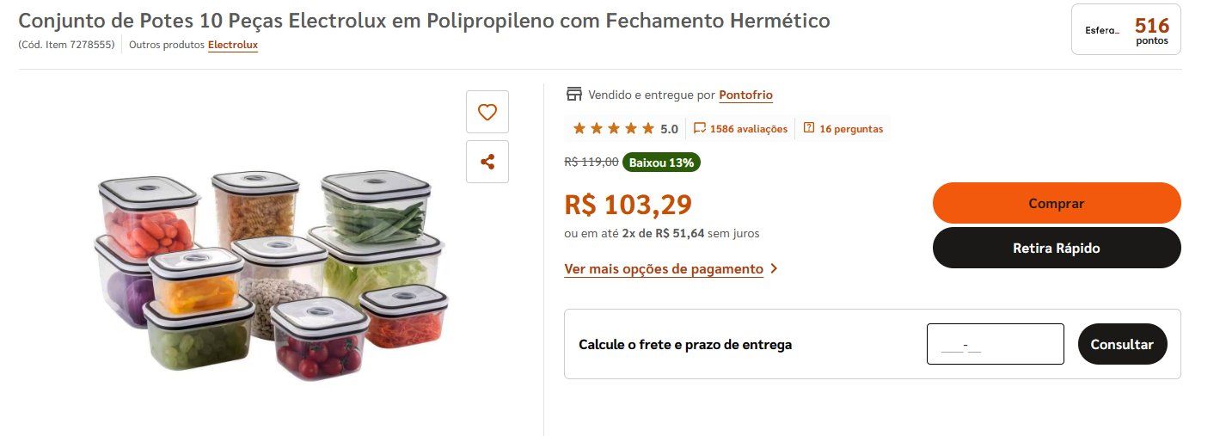Click the Comprar button
1226x436 pixels.
pos(1057,204)
